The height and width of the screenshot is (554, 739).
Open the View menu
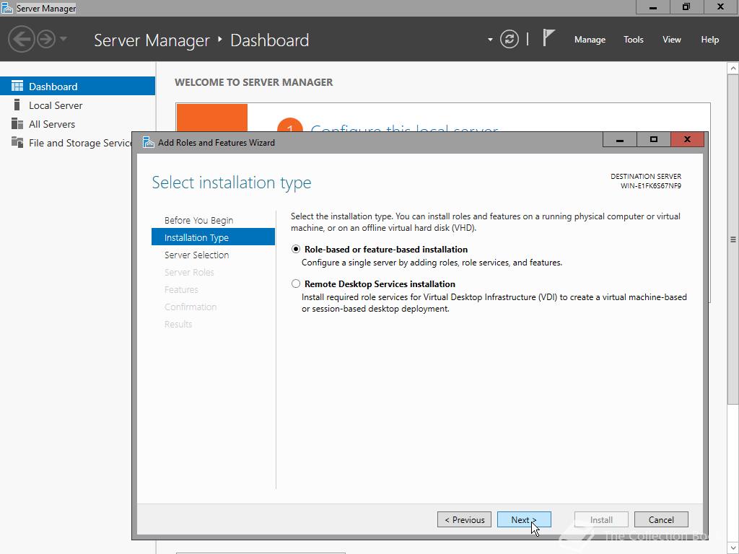pyautogui.click(x=672, y=40)
